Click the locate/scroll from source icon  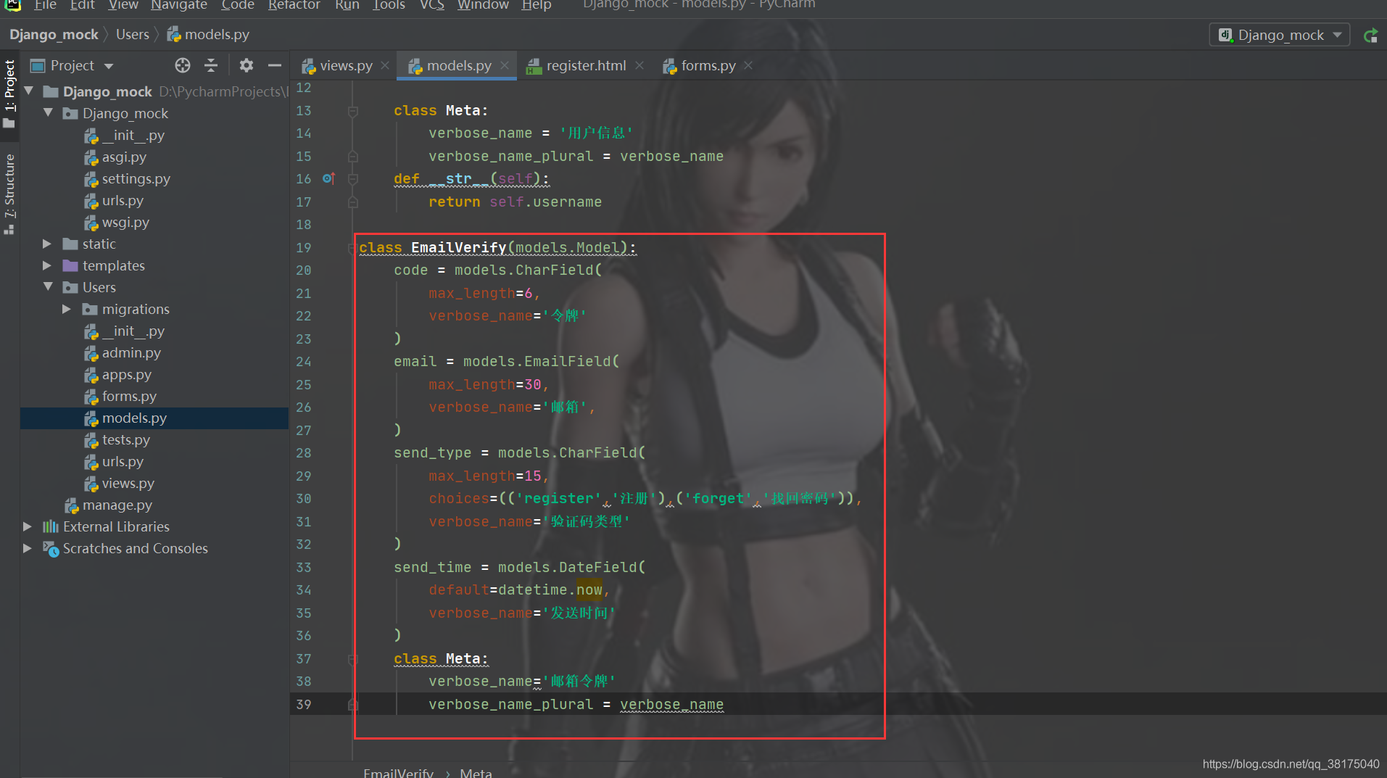(183, 65)
